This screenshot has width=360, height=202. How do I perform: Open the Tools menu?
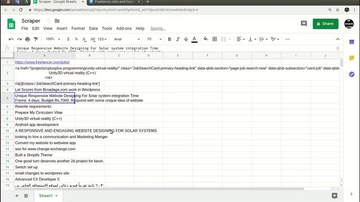point(107,29)
